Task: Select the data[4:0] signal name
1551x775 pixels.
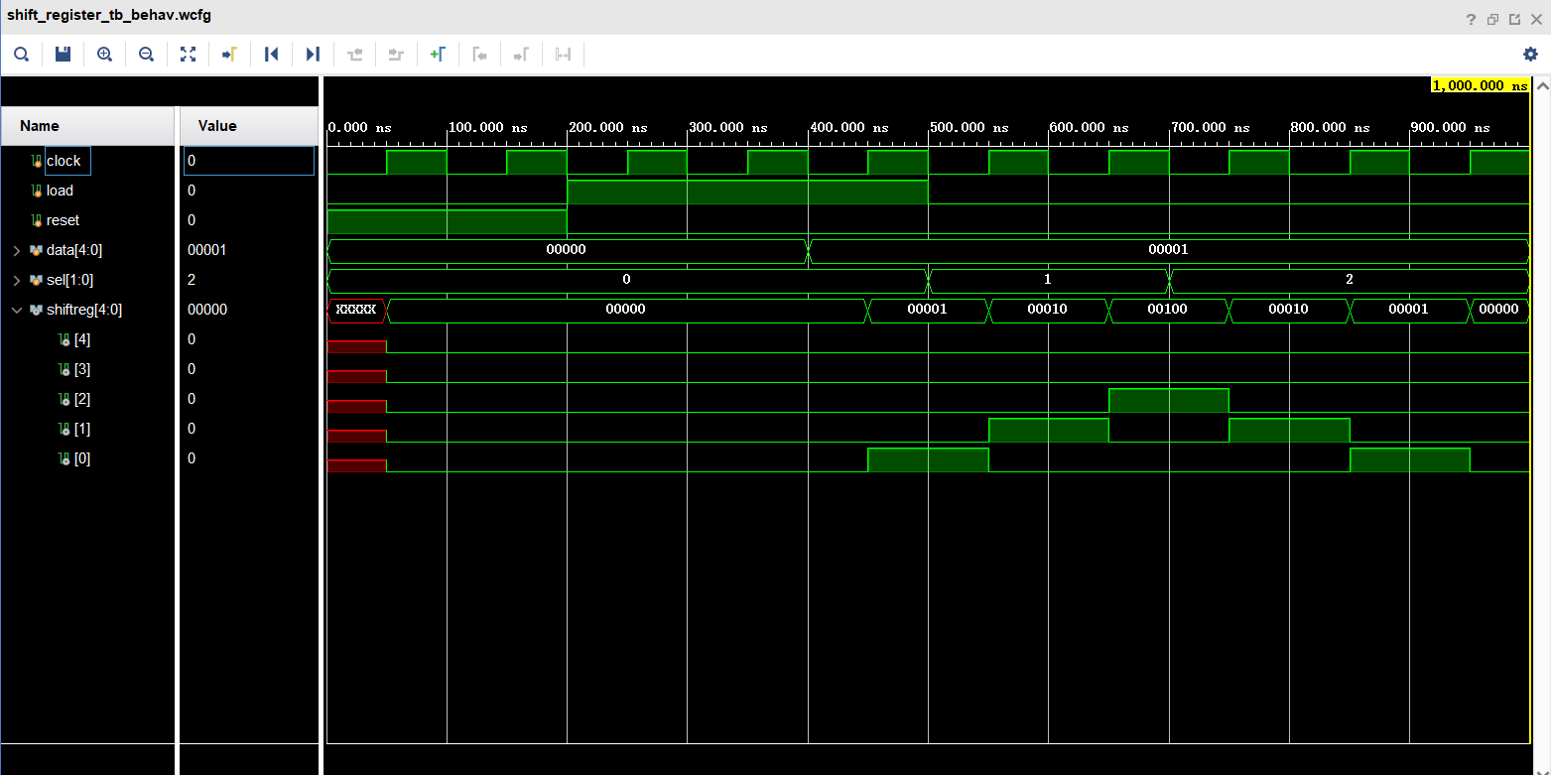Action: tap(74, 250)
